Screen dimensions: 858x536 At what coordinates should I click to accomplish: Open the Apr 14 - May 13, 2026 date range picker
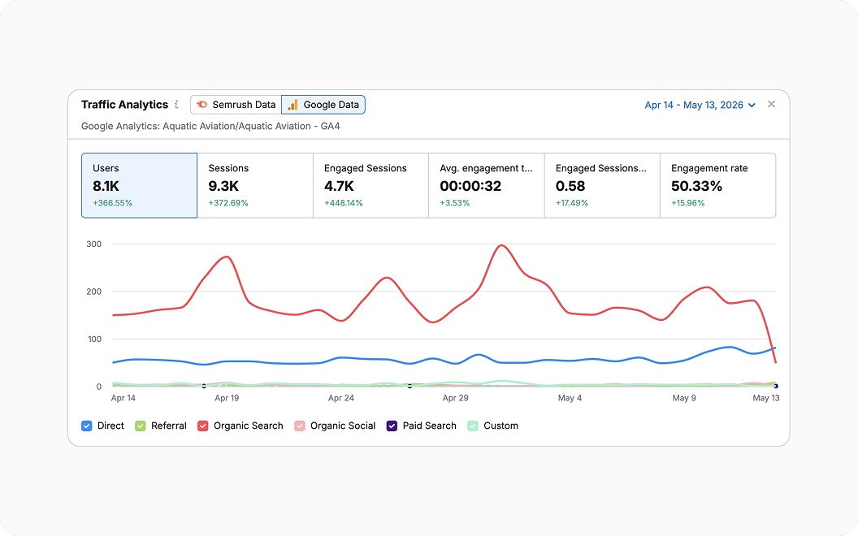[x=700, y=105]
